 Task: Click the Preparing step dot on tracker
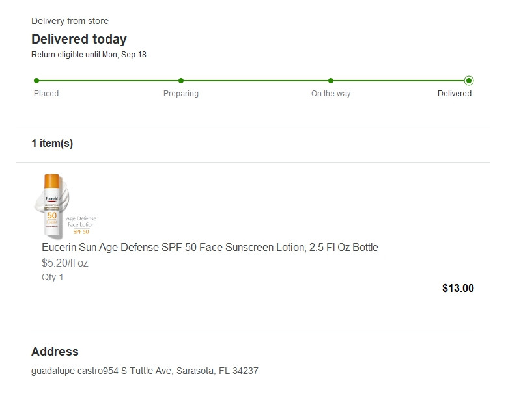tap(181, 81)
